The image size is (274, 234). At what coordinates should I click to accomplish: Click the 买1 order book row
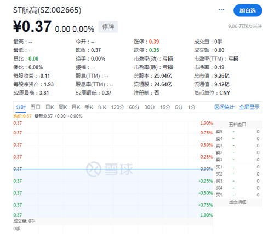coord(237,167)
